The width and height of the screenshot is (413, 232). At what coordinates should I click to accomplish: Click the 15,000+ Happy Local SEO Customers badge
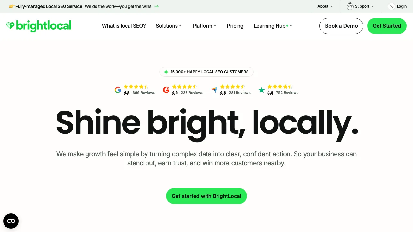[206, 72]
